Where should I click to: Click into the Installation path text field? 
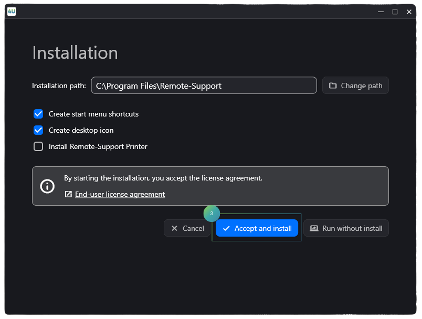(204, 86)
